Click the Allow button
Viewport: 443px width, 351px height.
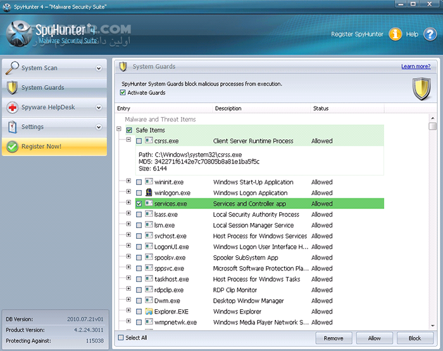375,338
